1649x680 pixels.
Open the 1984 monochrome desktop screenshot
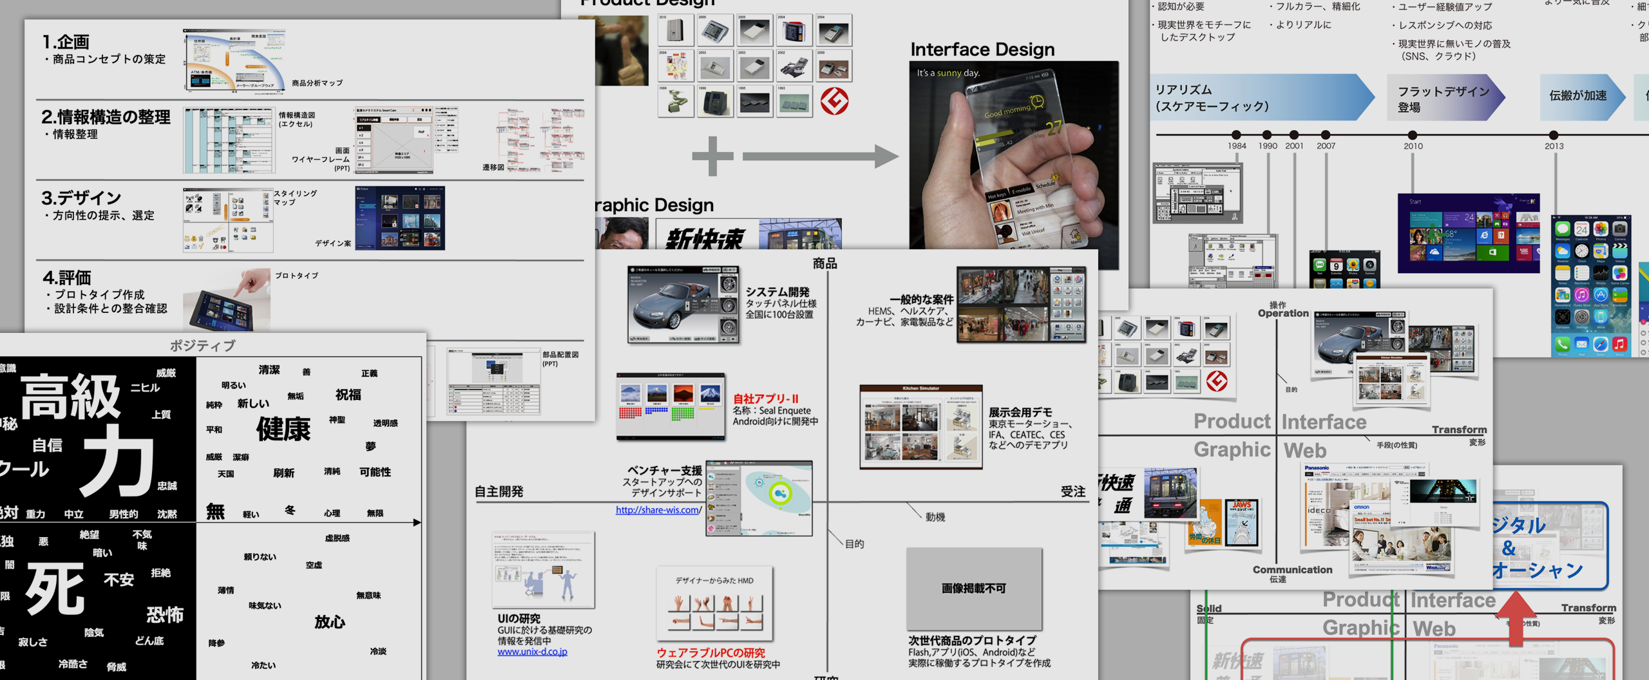(x=1197, y=193)
